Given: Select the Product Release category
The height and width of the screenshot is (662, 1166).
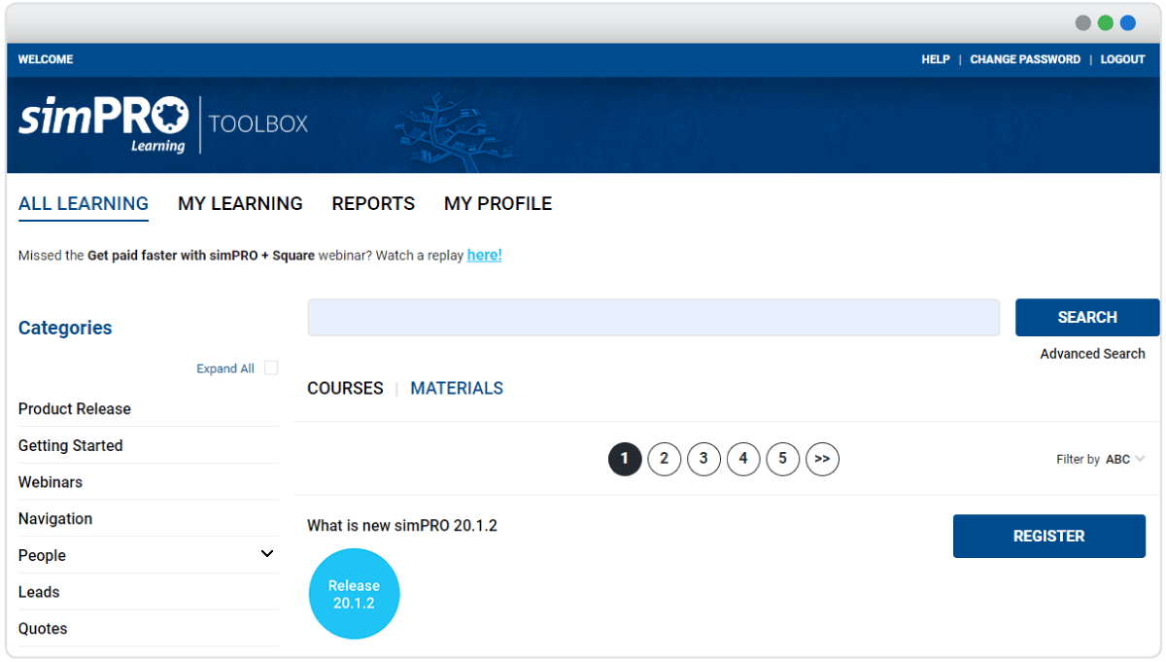Looking at the screenshot, I should coord(75,408).
